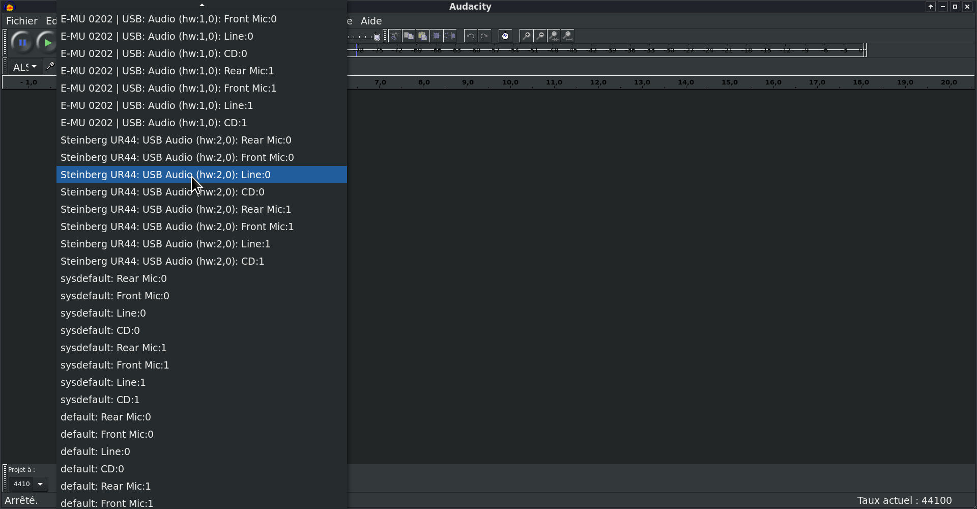Choose sysdefault: Rear Mic:1
Screen dimensions: 977x509
click(202, 348)
